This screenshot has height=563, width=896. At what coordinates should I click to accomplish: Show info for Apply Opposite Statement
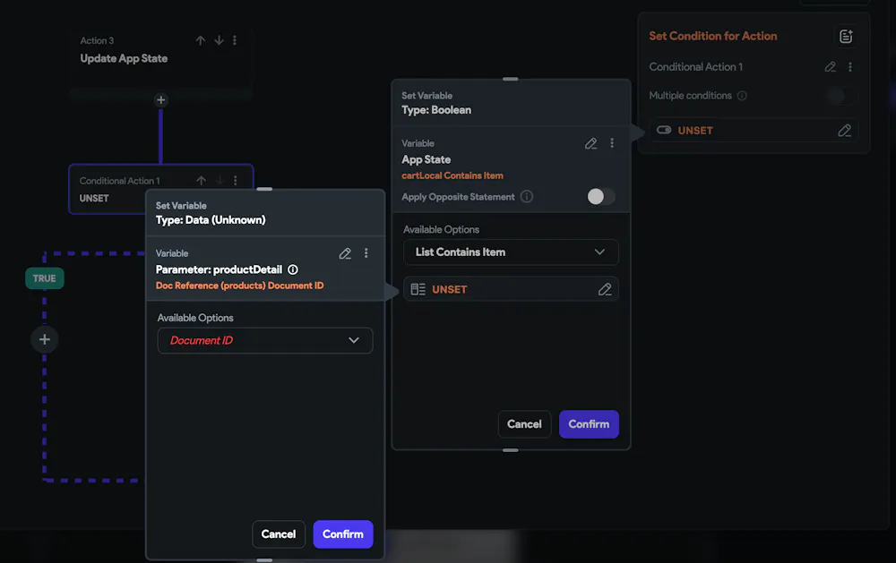(527, 196)
